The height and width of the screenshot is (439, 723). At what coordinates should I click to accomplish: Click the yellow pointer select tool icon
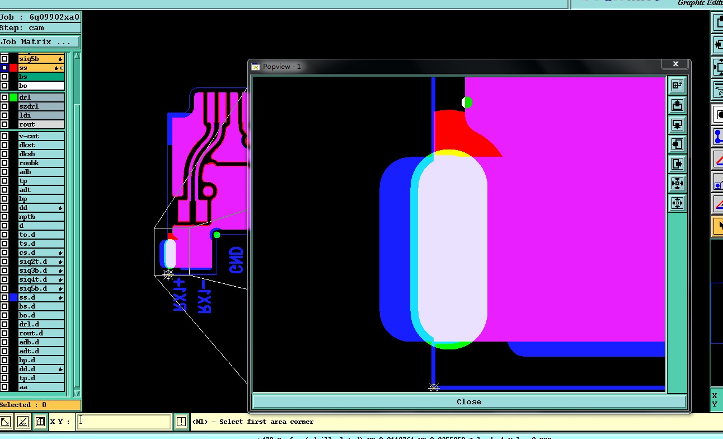(718, 226)
